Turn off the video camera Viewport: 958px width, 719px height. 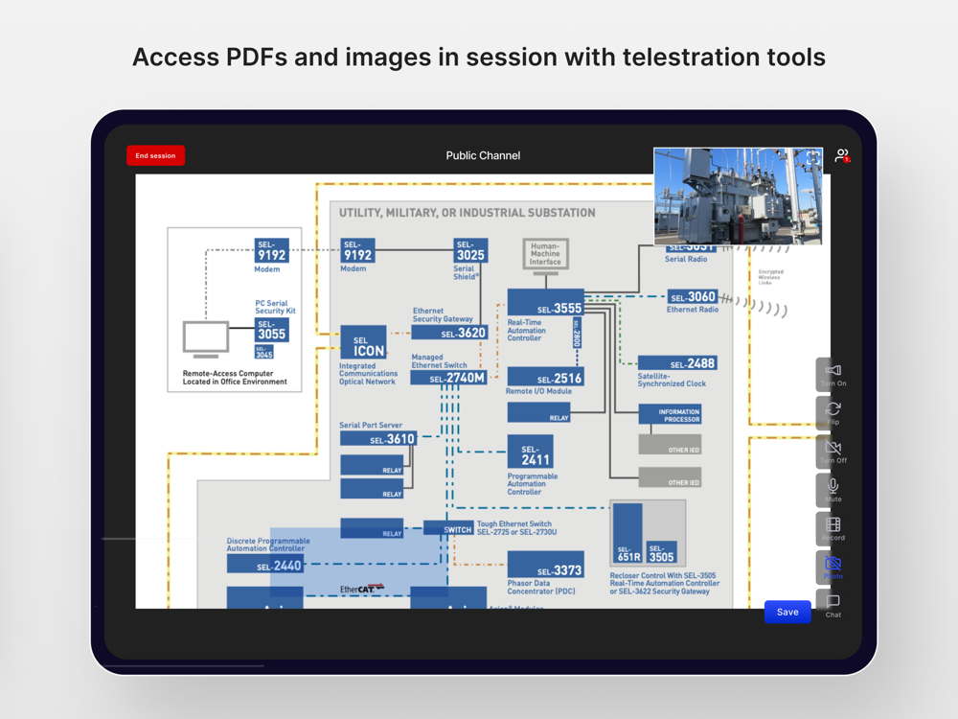[833, 452]
